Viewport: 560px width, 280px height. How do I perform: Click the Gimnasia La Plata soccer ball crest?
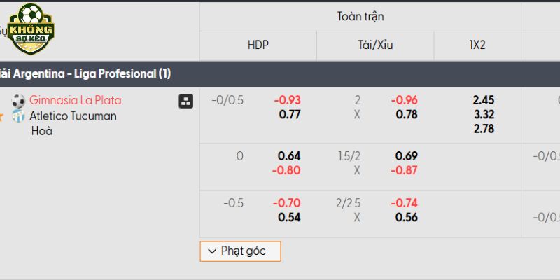[x=18, y=101]
